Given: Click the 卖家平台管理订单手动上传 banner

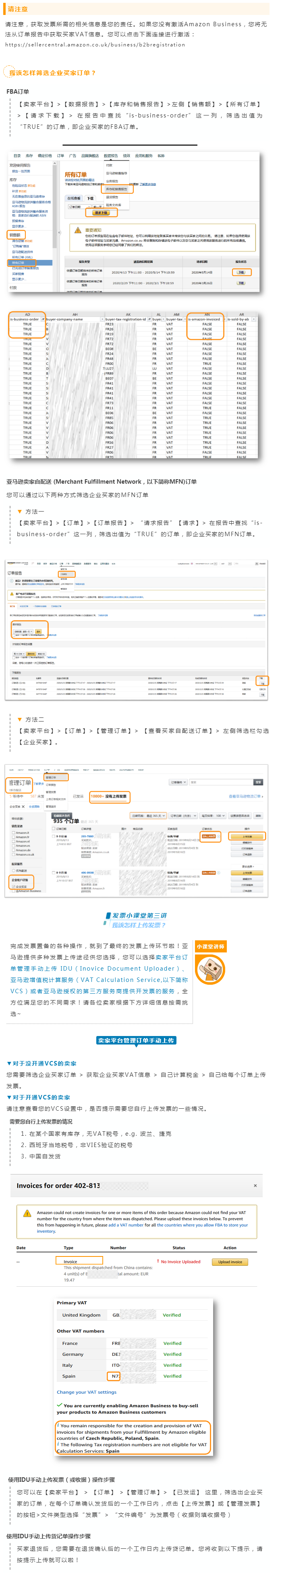Looking at the screenshot, I should click(137, 1040).
